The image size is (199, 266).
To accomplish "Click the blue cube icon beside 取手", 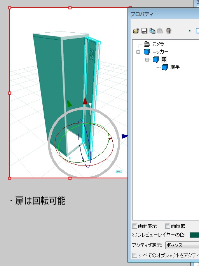I will [165, 67].
